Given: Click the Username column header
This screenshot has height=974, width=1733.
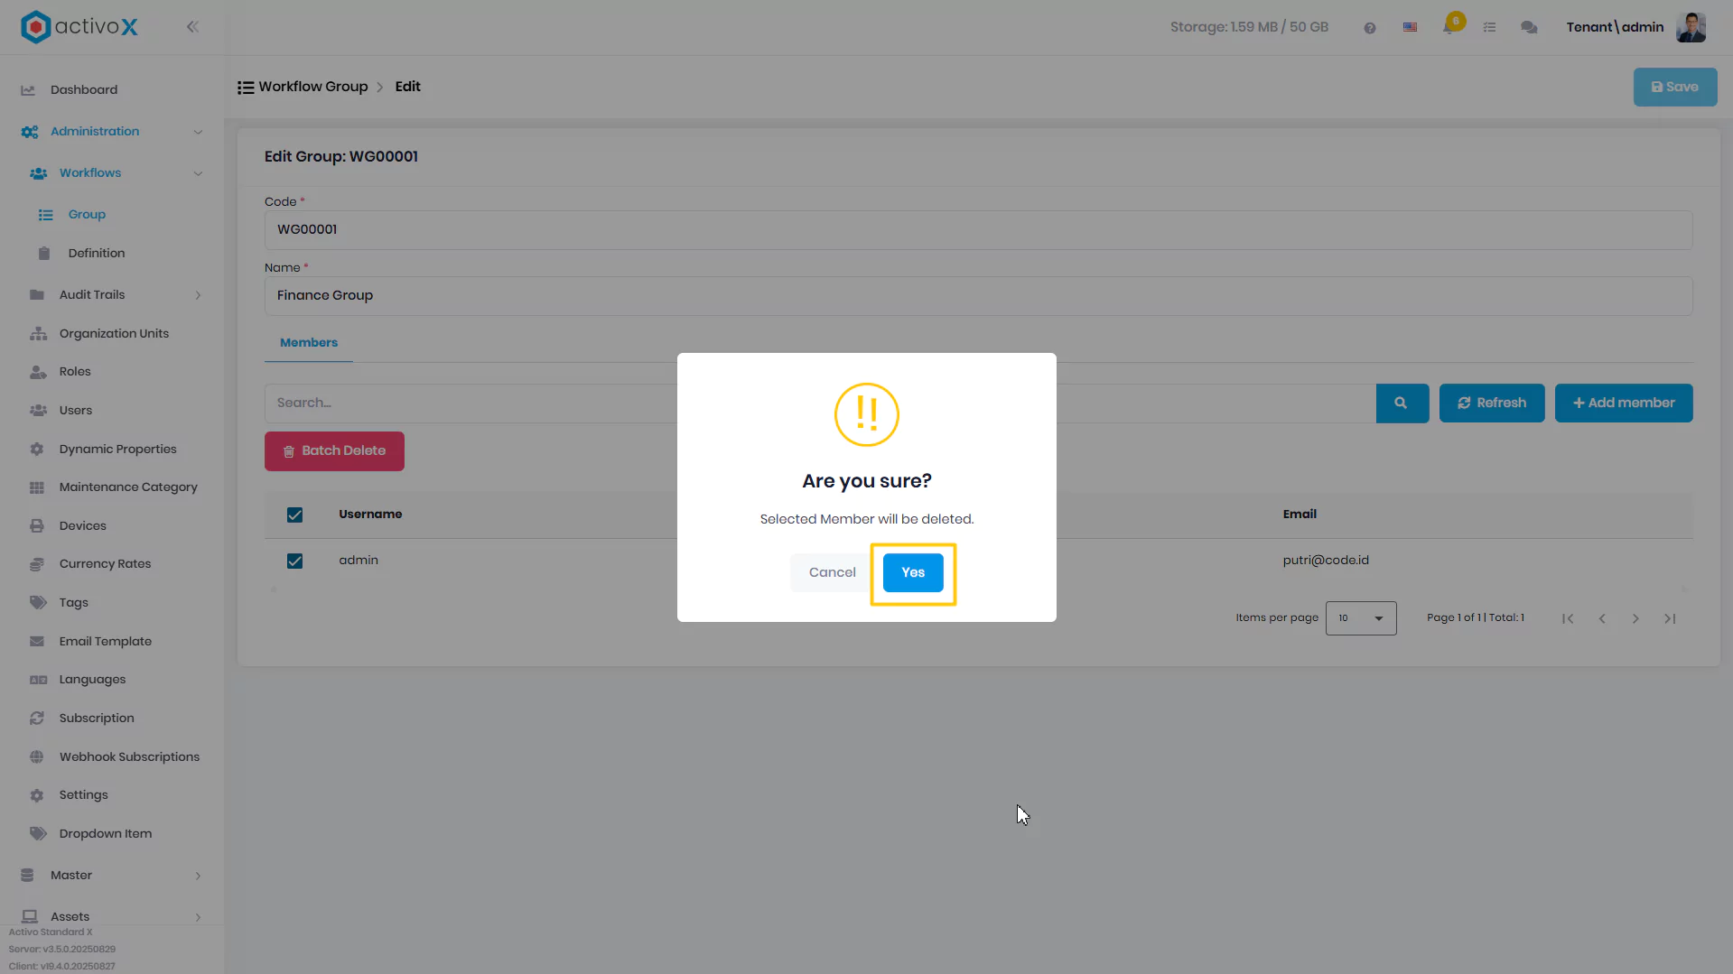Looking at the screenshot, I should click(370, 515).
